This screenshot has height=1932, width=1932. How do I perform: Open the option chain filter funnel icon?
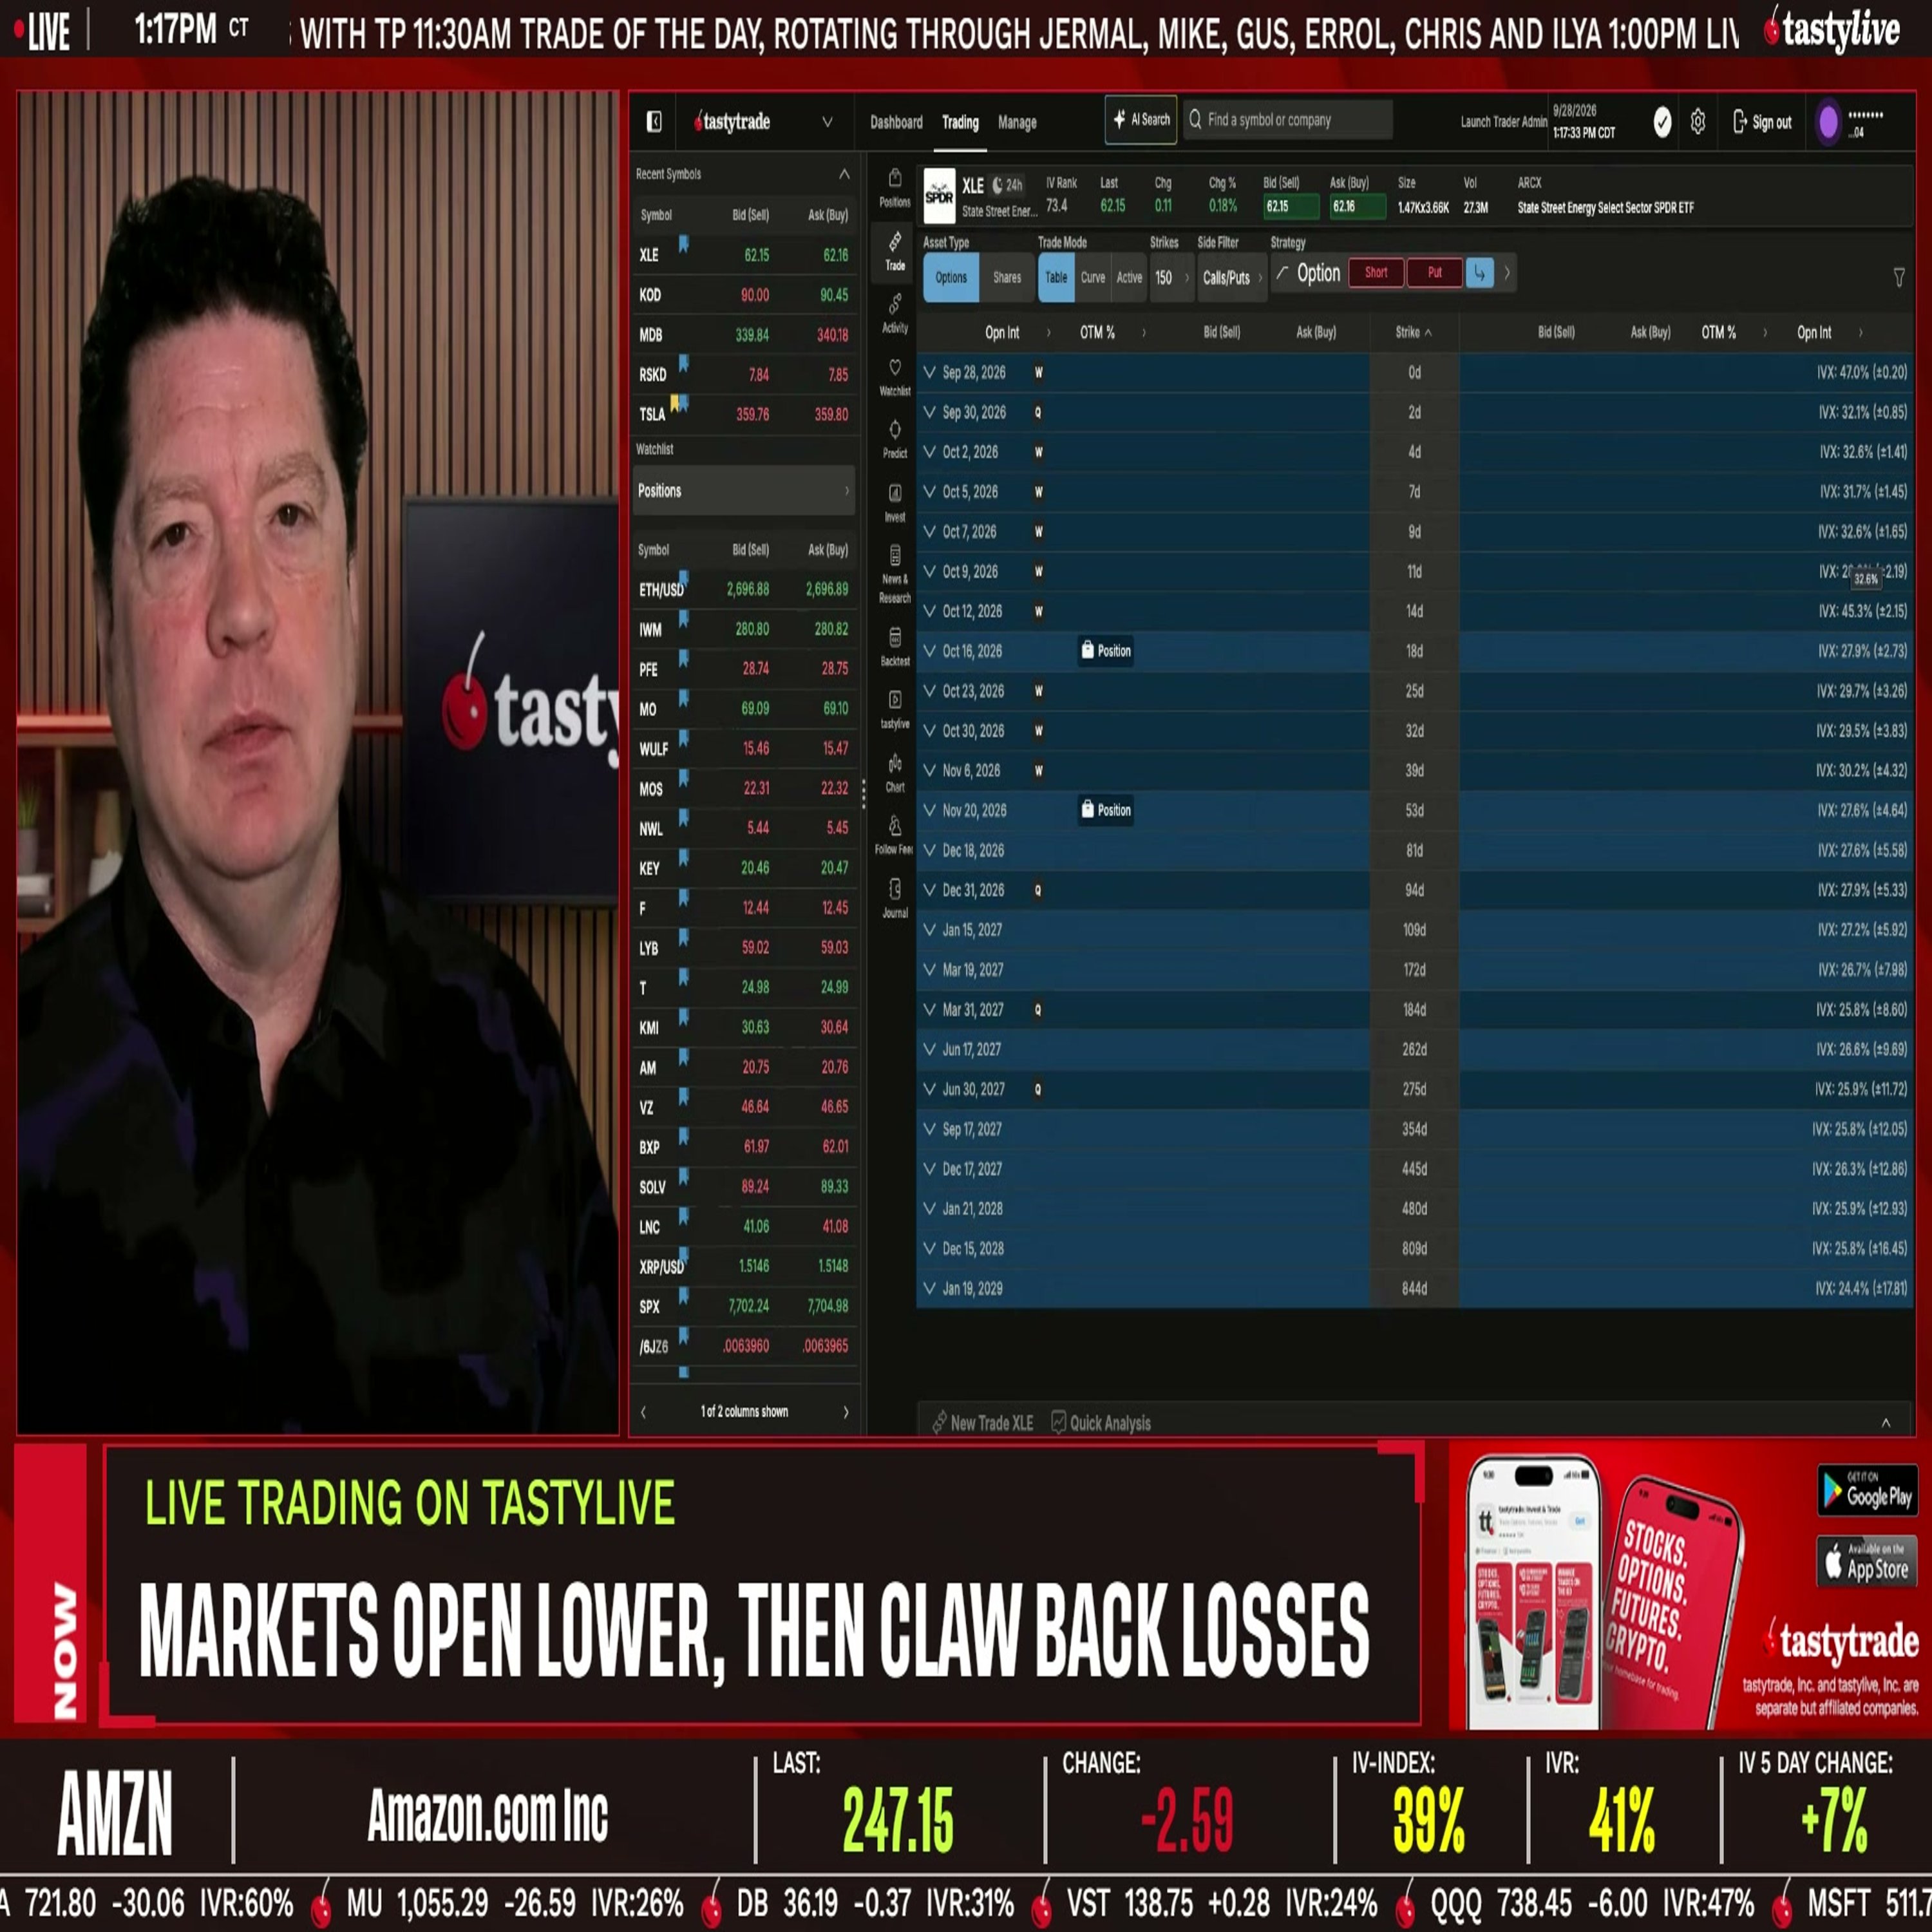point(1899,277)
